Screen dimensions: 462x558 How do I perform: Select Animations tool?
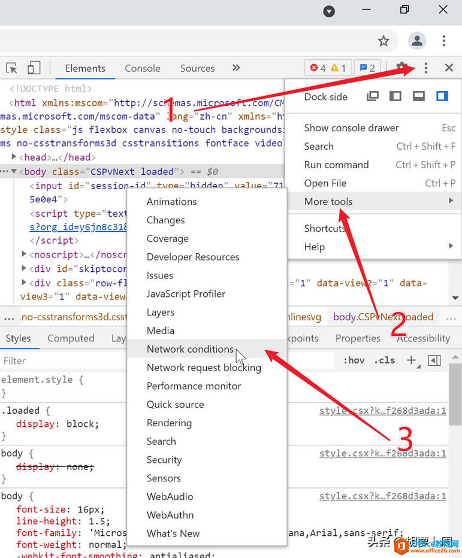tap(207, 202)
